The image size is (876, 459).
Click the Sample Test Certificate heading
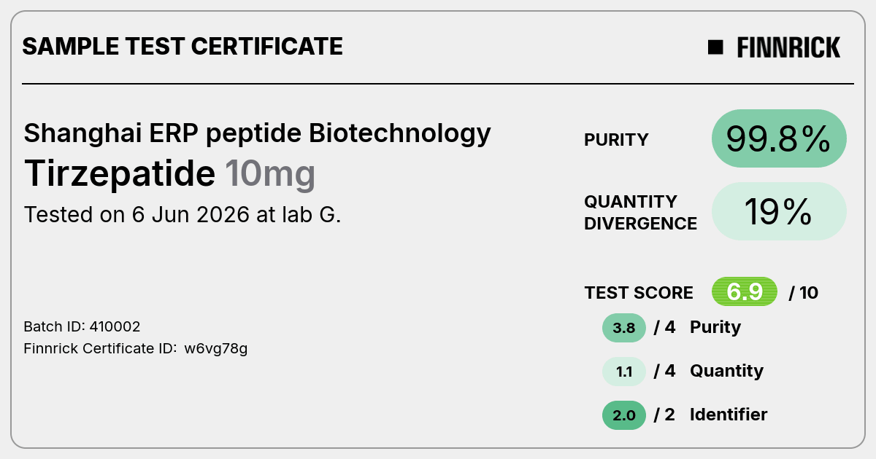182,47
